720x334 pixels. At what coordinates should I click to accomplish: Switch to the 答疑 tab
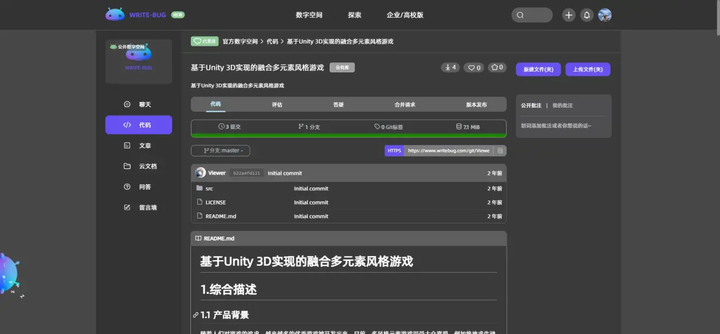coord(338,104)
